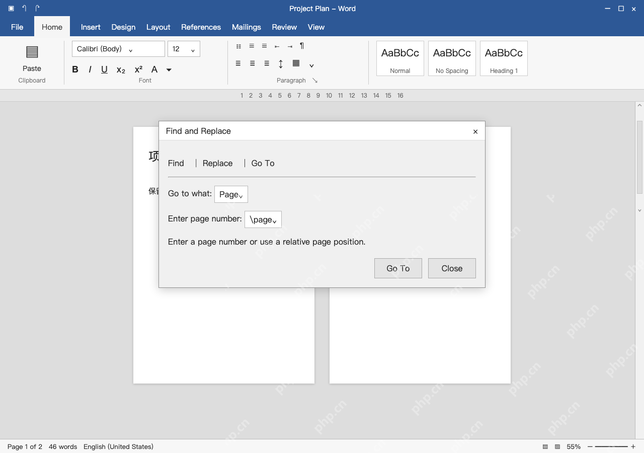Open the File menu
Viewport: 644px width, 453px height.
click(x=17, y=27)
